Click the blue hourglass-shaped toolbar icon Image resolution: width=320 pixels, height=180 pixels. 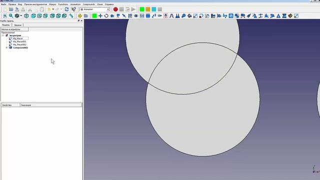pos(284,15)
